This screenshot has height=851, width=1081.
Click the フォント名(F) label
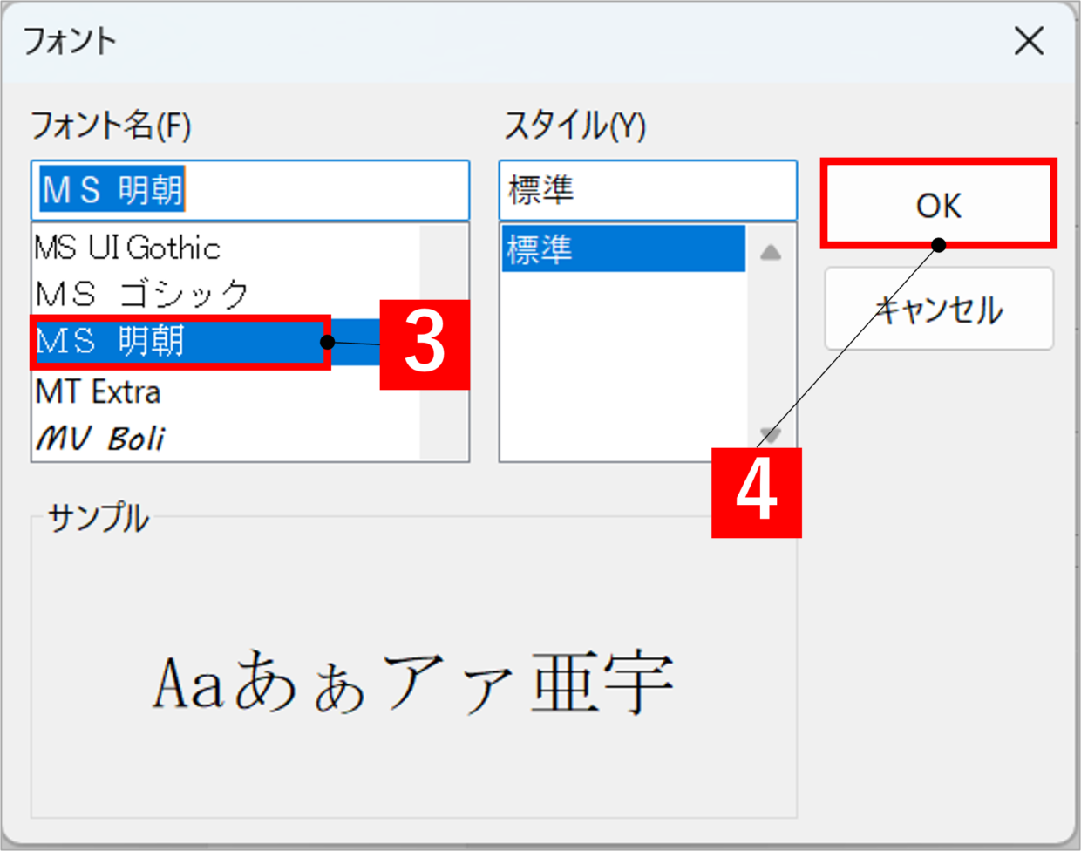tap(111, 126)
